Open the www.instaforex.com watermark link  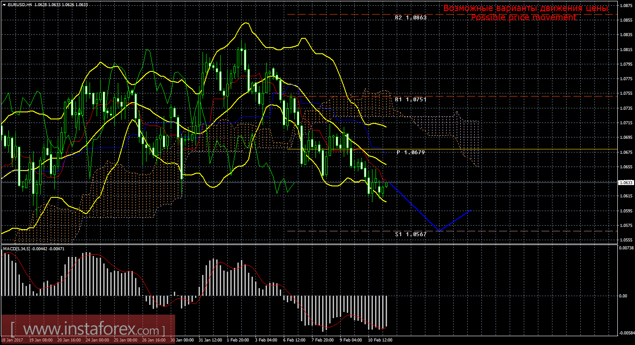[x=88, y=329]
